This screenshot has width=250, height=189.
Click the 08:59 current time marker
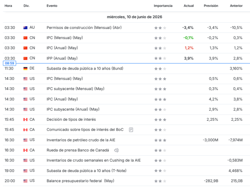(9, 63)
